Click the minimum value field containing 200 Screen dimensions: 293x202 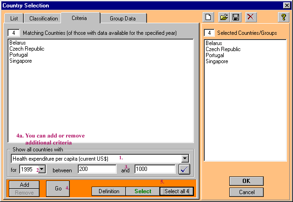click(97, 169)
